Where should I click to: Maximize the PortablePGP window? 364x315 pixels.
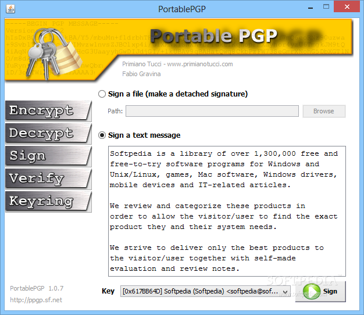point(326,6)
